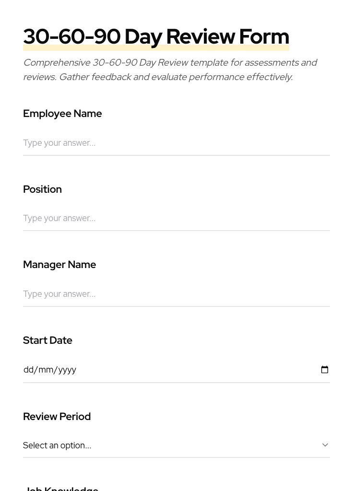Click the partially visible Job Knowledge label
This screenshot has height=491, width=353.
(x=61, y=488)
